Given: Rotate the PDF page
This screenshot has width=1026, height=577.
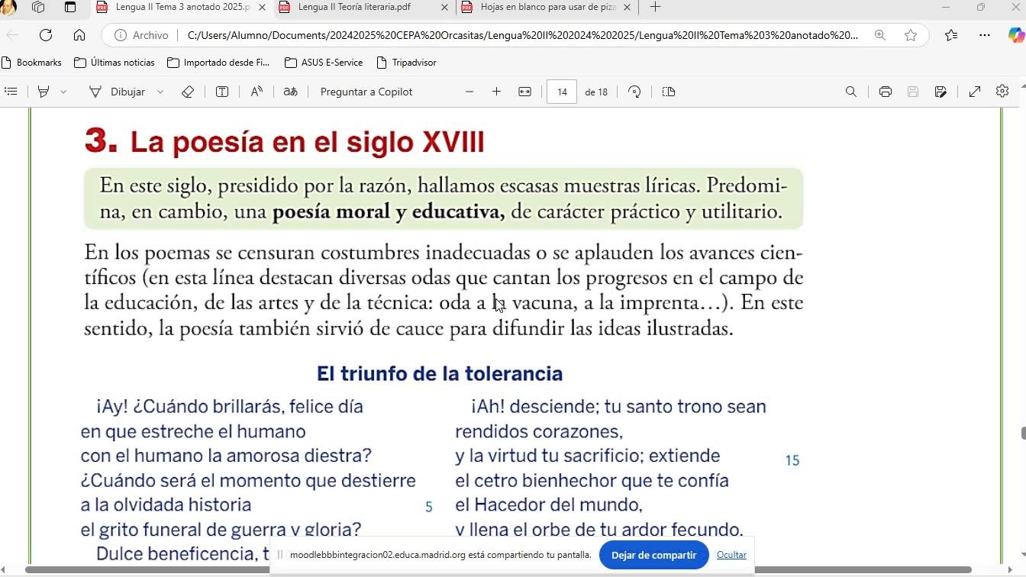Looking at the screenshot, I should [x=634, y=92].
